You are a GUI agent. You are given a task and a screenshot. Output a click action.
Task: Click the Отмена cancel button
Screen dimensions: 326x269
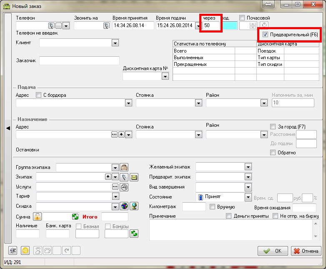[x=306, y=251]
